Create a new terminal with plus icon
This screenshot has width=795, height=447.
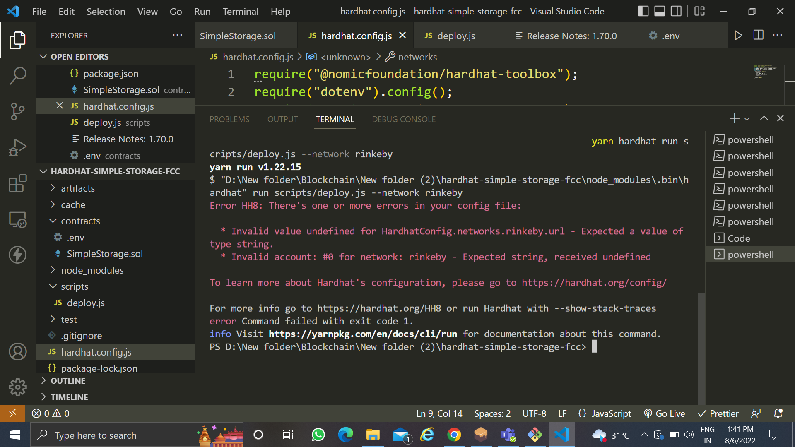[x=734, y=119]
